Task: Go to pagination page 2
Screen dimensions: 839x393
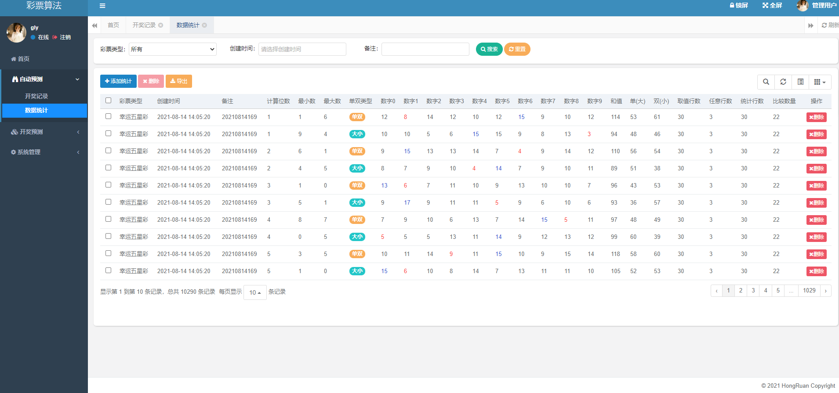Action: [741, 291]
